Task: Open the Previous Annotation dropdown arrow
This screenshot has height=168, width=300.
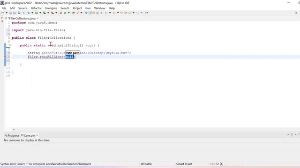Action: (118, 13)
